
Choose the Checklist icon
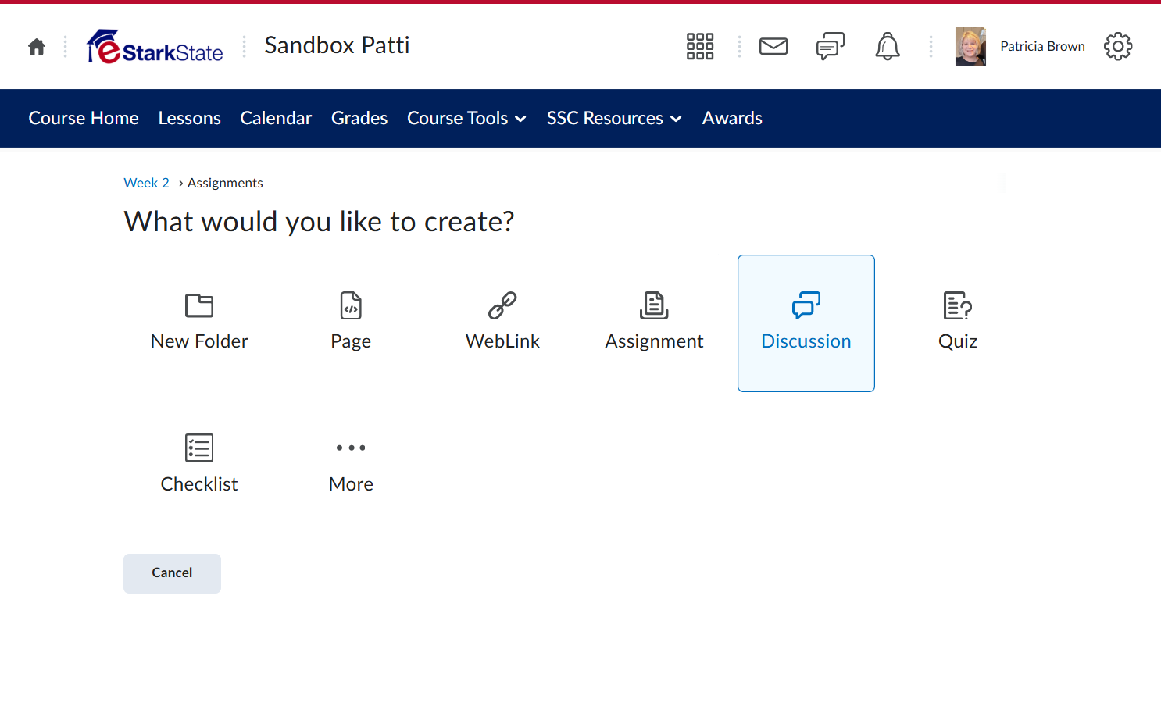coord(199,448)
